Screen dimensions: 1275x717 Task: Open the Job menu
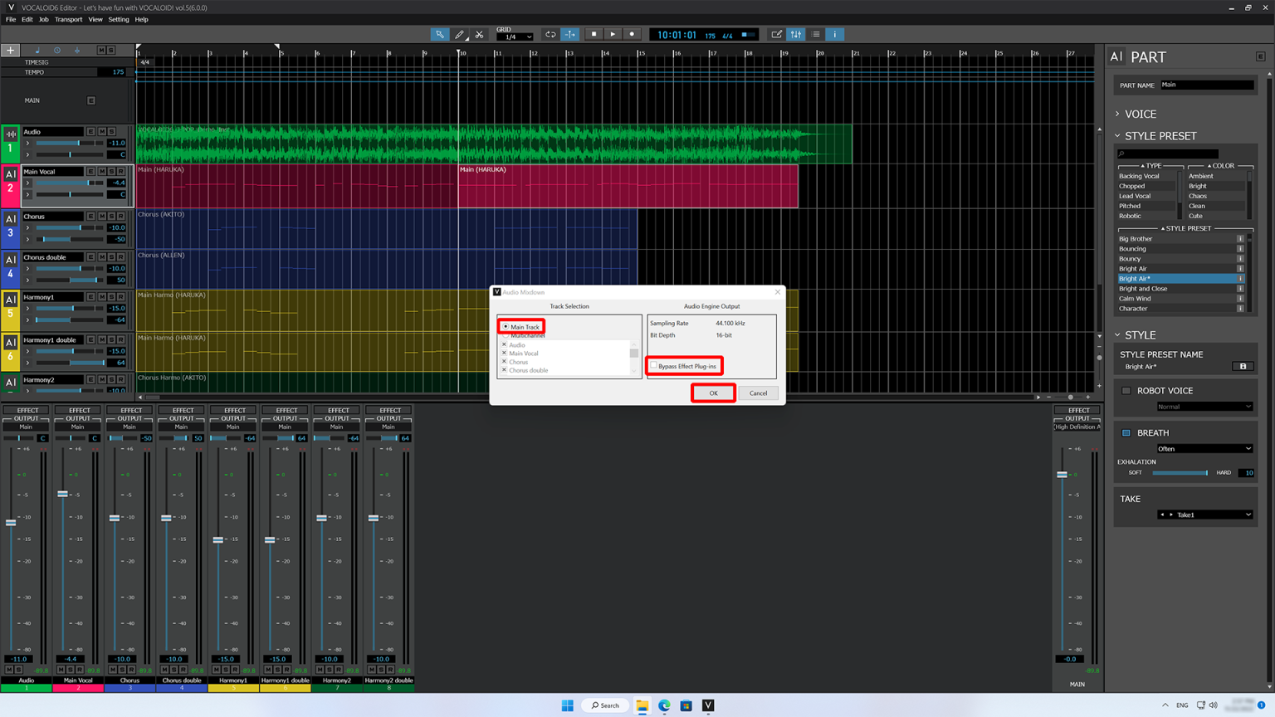(x=43, y=19)
